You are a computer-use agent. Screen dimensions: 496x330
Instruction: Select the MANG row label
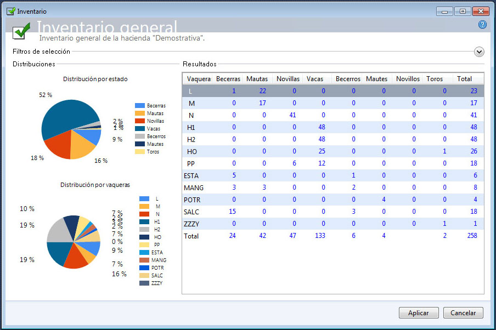(194, 188)
